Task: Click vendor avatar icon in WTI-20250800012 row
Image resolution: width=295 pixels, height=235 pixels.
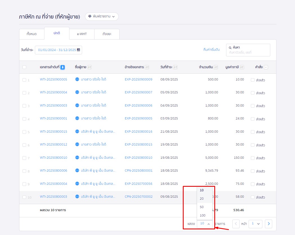Action: pos(77,144)
